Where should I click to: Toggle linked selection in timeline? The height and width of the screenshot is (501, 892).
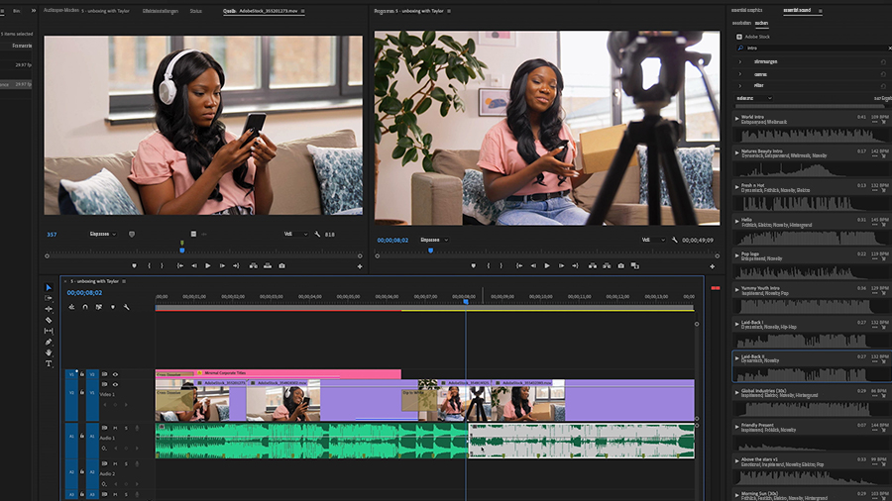(x=99, y=307)
